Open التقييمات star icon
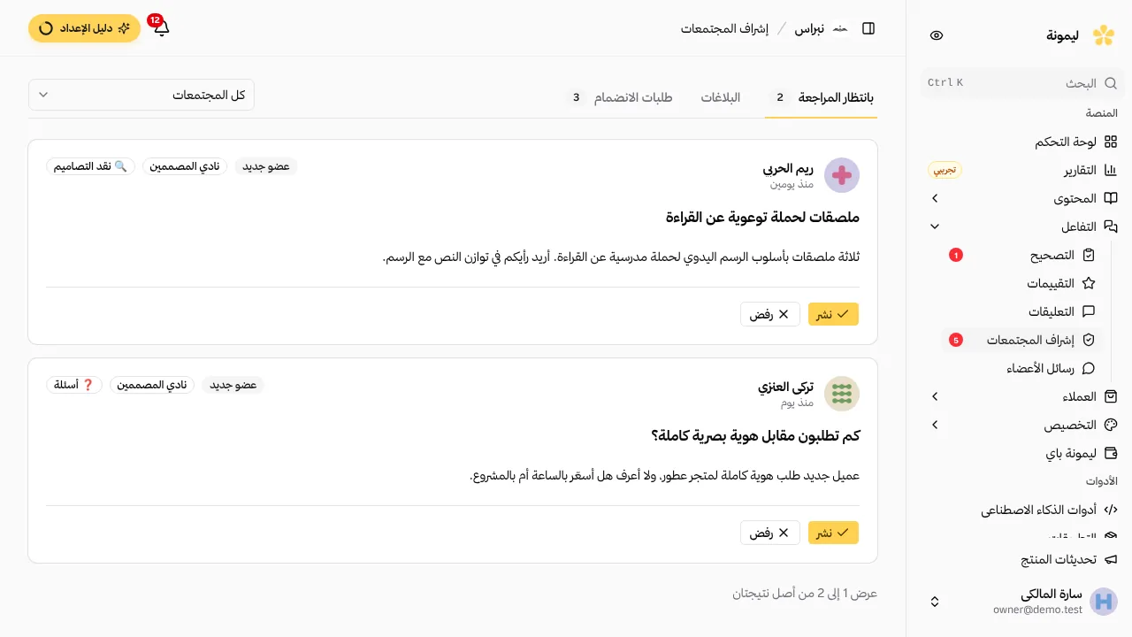Screen dimensions: 1132x637 click(x=1089, y=283)
